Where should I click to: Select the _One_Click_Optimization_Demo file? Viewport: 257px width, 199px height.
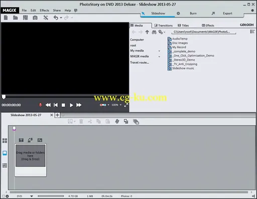(191, 56)
